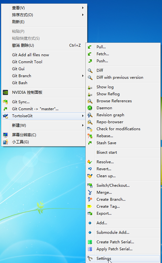Click the icon beside Diff with previous version
The image size is (162, 263).
pyautogui.click(x=90, y=78)
